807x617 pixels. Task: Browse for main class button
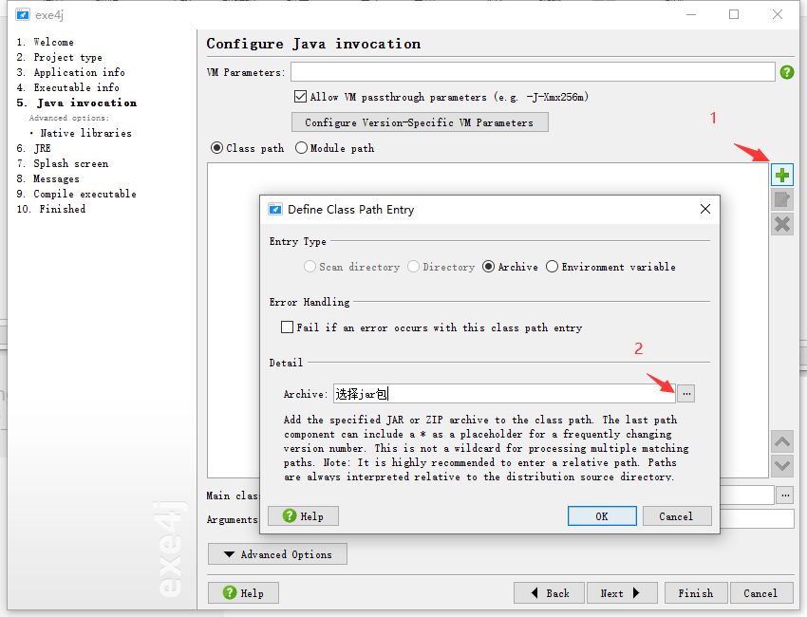tap(785, 495)
